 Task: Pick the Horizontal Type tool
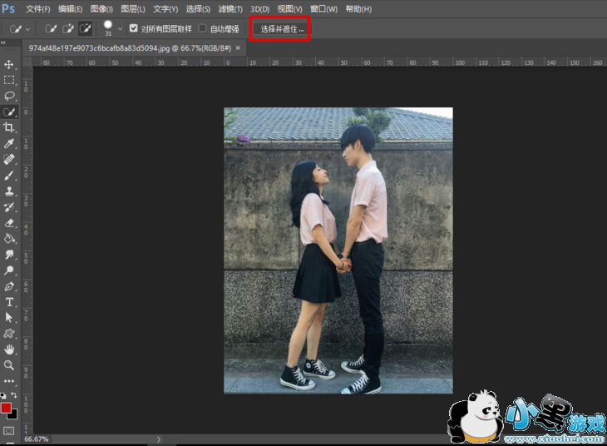[x=9, y=302]
